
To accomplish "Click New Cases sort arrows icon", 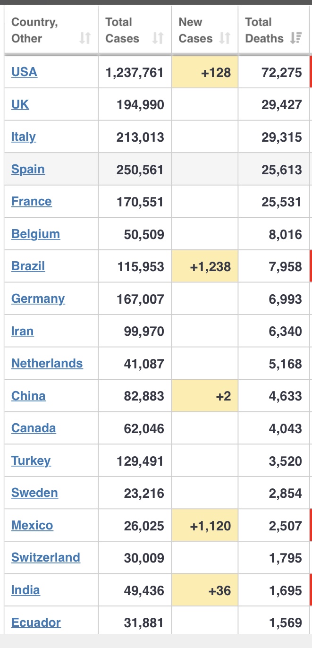I will 225,38.
